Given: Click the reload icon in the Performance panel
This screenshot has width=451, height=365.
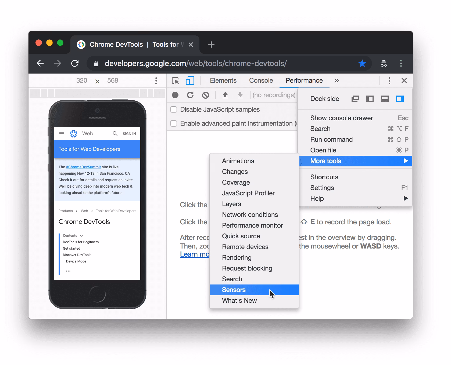Looking at the screenshot, I should click(x=190, y=95).
